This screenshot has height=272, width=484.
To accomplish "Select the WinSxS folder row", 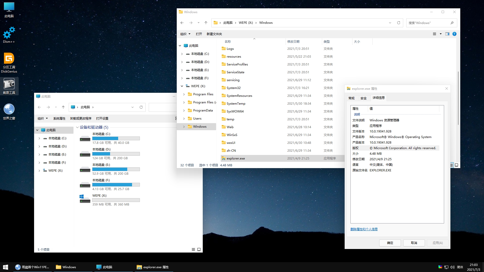I will click(282, 135).
